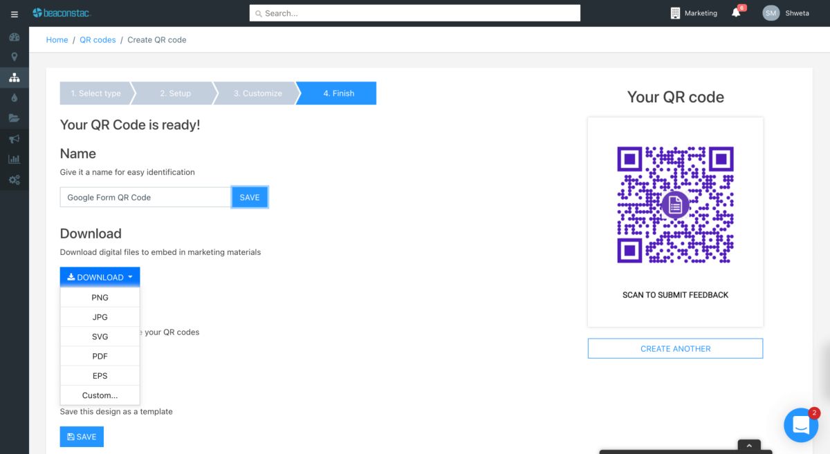
Task: Switch to the 2. Setup step
Action: coord(174,93)
